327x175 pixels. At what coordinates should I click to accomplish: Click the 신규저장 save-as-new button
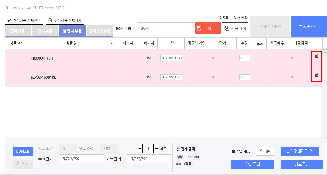click(x=235, y=28)
